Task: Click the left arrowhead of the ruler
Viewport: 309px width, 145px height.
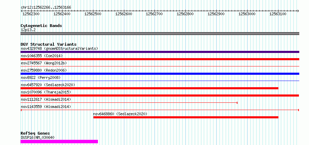Action: 22,11
